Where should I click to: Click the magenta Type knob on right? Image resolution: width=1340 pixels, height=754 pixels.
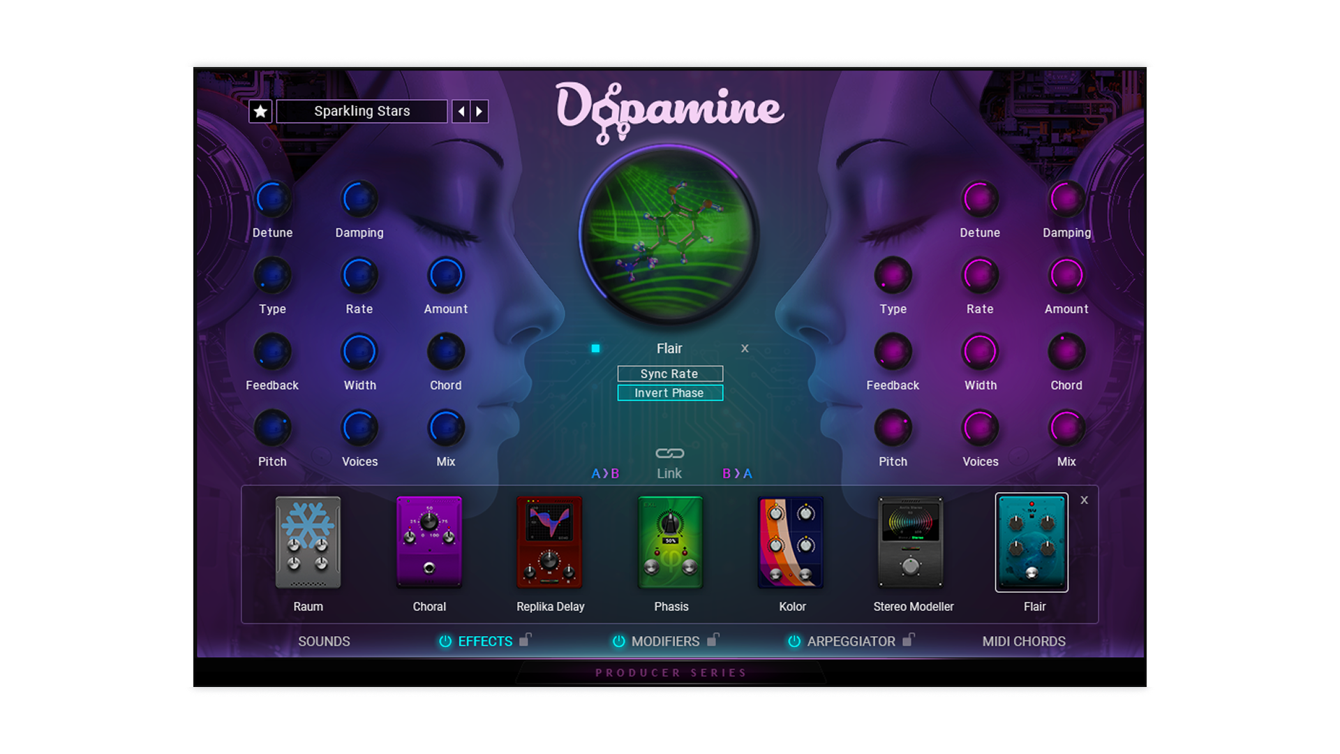[893, 276]
